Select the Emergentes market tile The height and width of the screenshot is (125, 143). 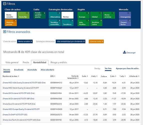[x=125, y=15]
